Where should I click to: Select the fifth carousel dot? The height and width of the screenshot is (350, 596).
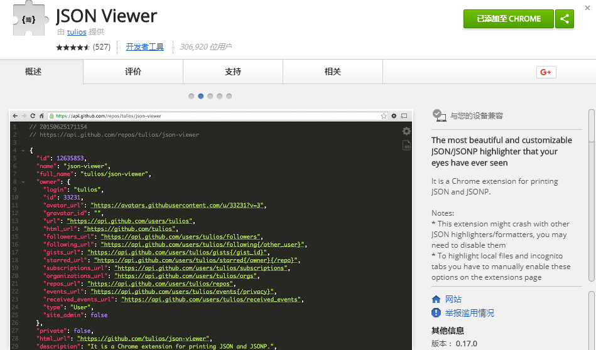pos(229,96)
